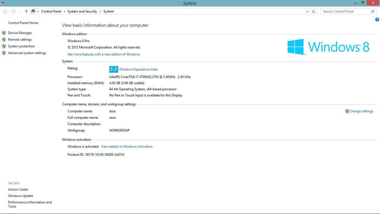Image resolution: width=380 pixels, height=214 pixels.
Task: Click shield icon beside Remote settings
Action: coord(4,40)
